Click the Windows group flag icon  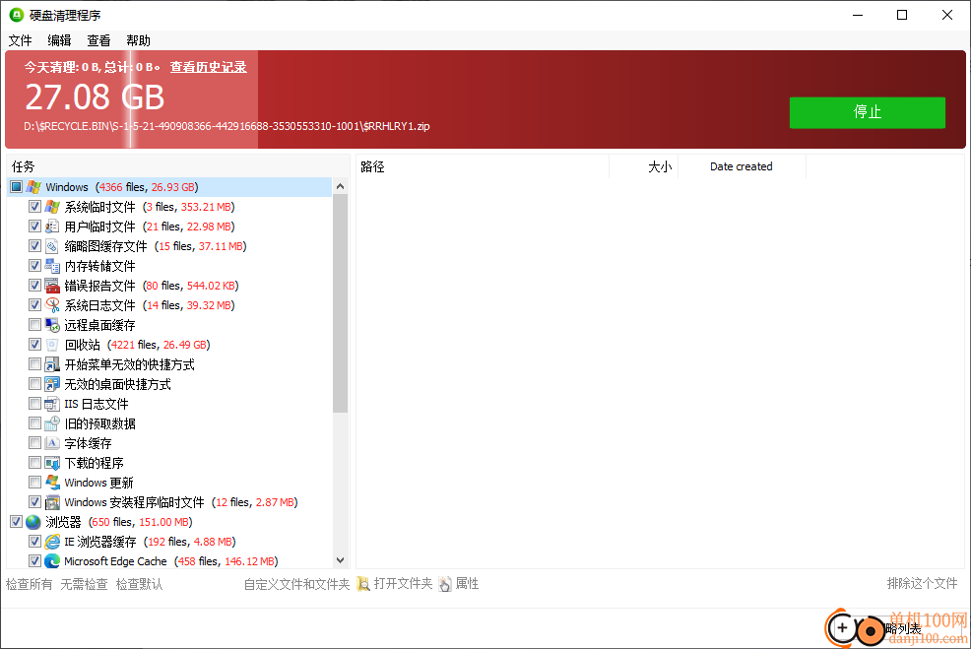pos(33,187)
